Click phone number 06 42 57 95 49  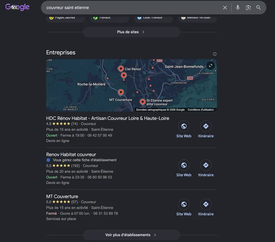coord(100,135)
